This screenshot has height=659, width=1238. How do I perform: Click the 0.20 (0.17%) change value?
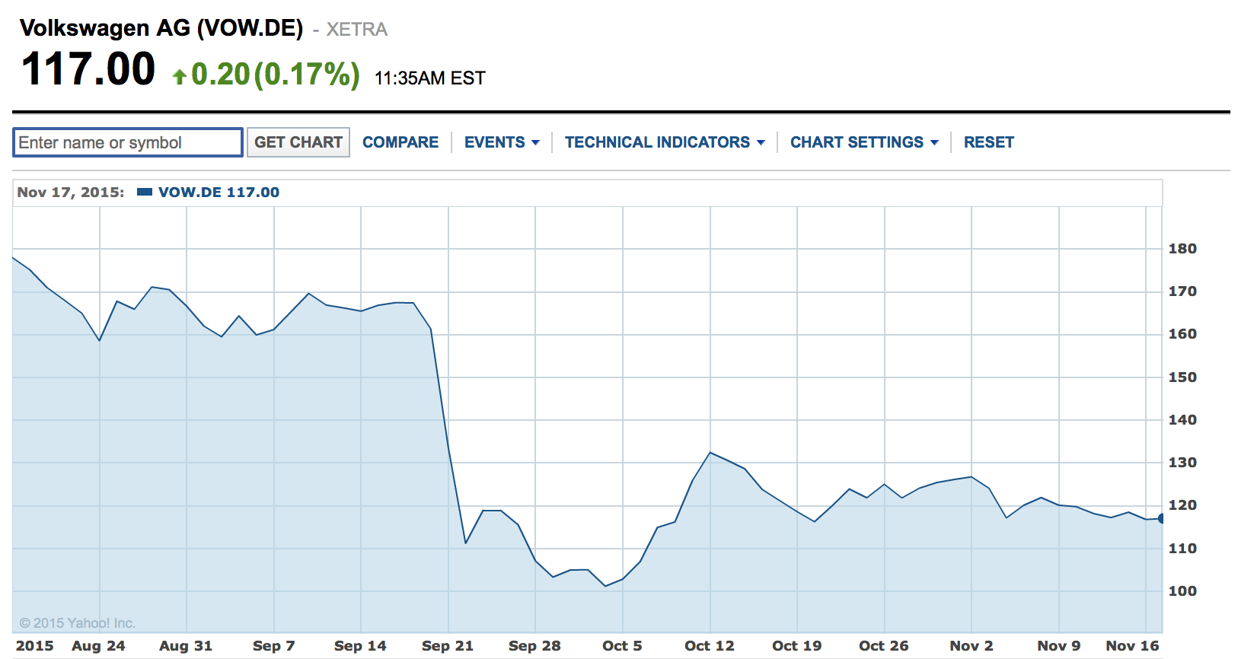click(276, 75)
